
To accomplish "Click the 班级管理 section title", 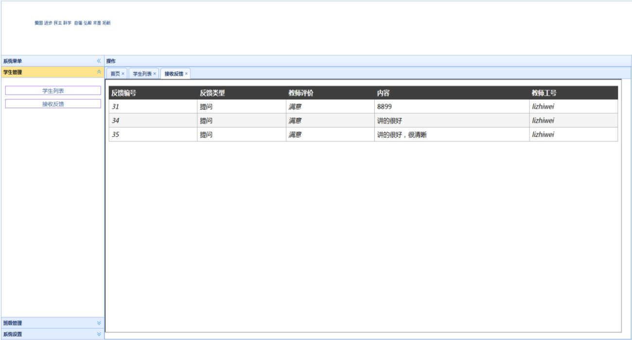I will [13, 323].
